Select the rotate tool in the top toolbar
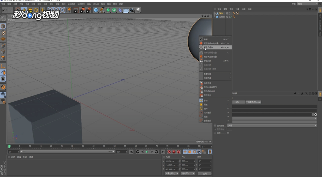322x177 pixels. coord(36,10)
